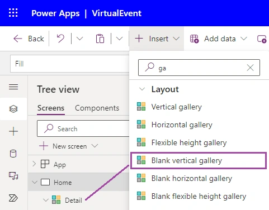The height and width of the screenshot is (210, 269).
Task: Expand the New screen dropdown chevron
Action: [95, 146]
